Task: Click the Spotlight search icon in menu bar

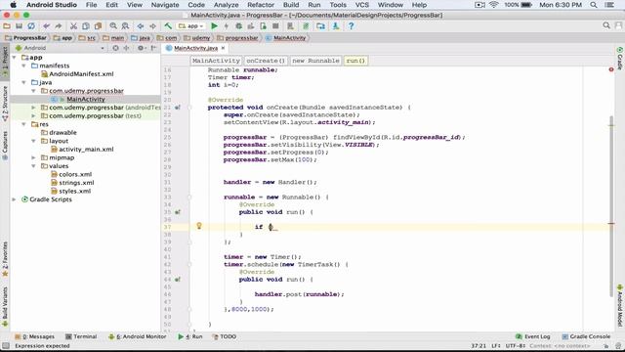Action: [594, 5]
